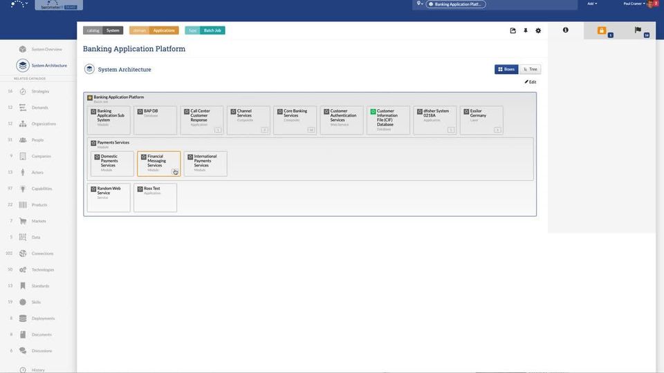Open the settings gear icon
This screenshot has height=373, width=664.
538,30
